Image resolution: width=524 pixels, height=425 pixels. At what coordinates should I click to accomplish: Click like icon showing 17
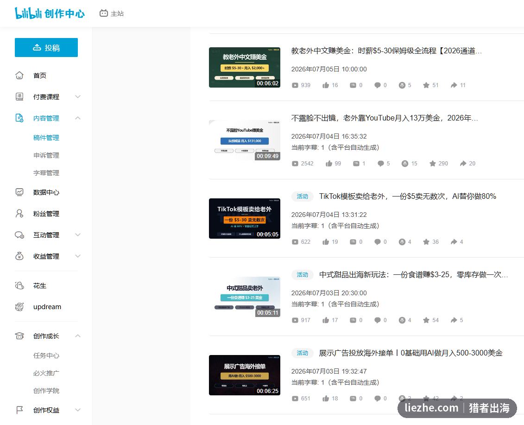pyautogui.click(x=326, y=320)
